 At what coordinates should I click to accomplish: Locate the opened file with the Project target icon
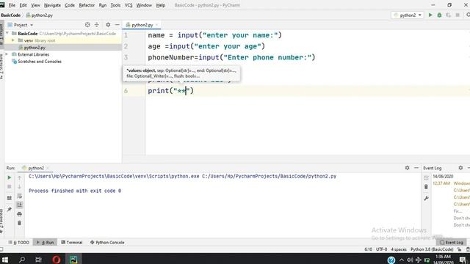pyautogui.click(x=87, y=25)
